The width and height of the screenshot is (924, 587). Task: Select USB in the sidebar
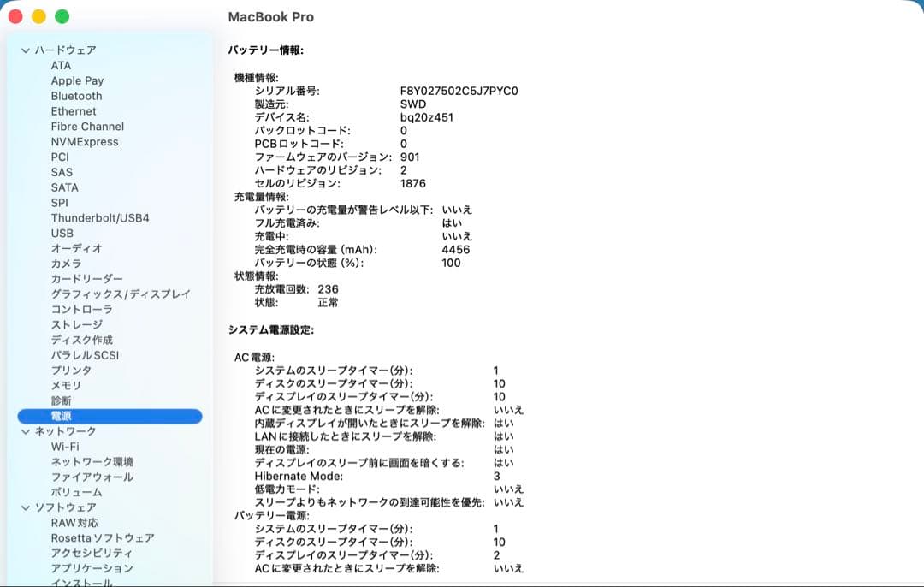(62, 234)
